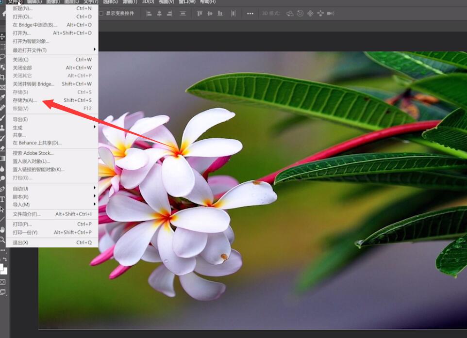The width and height of the screenshot is (467, 338).
Task: Click align top edges icon
Action: pyautogui.click(x=200, y=14)
